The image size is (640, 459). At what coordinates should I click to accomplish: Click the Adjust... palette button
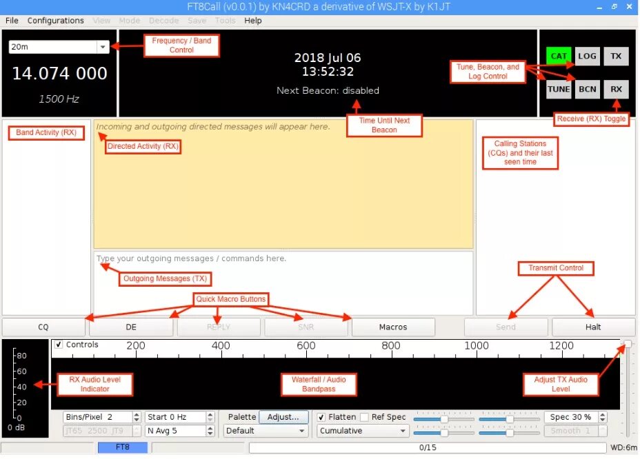pos(283,417)
